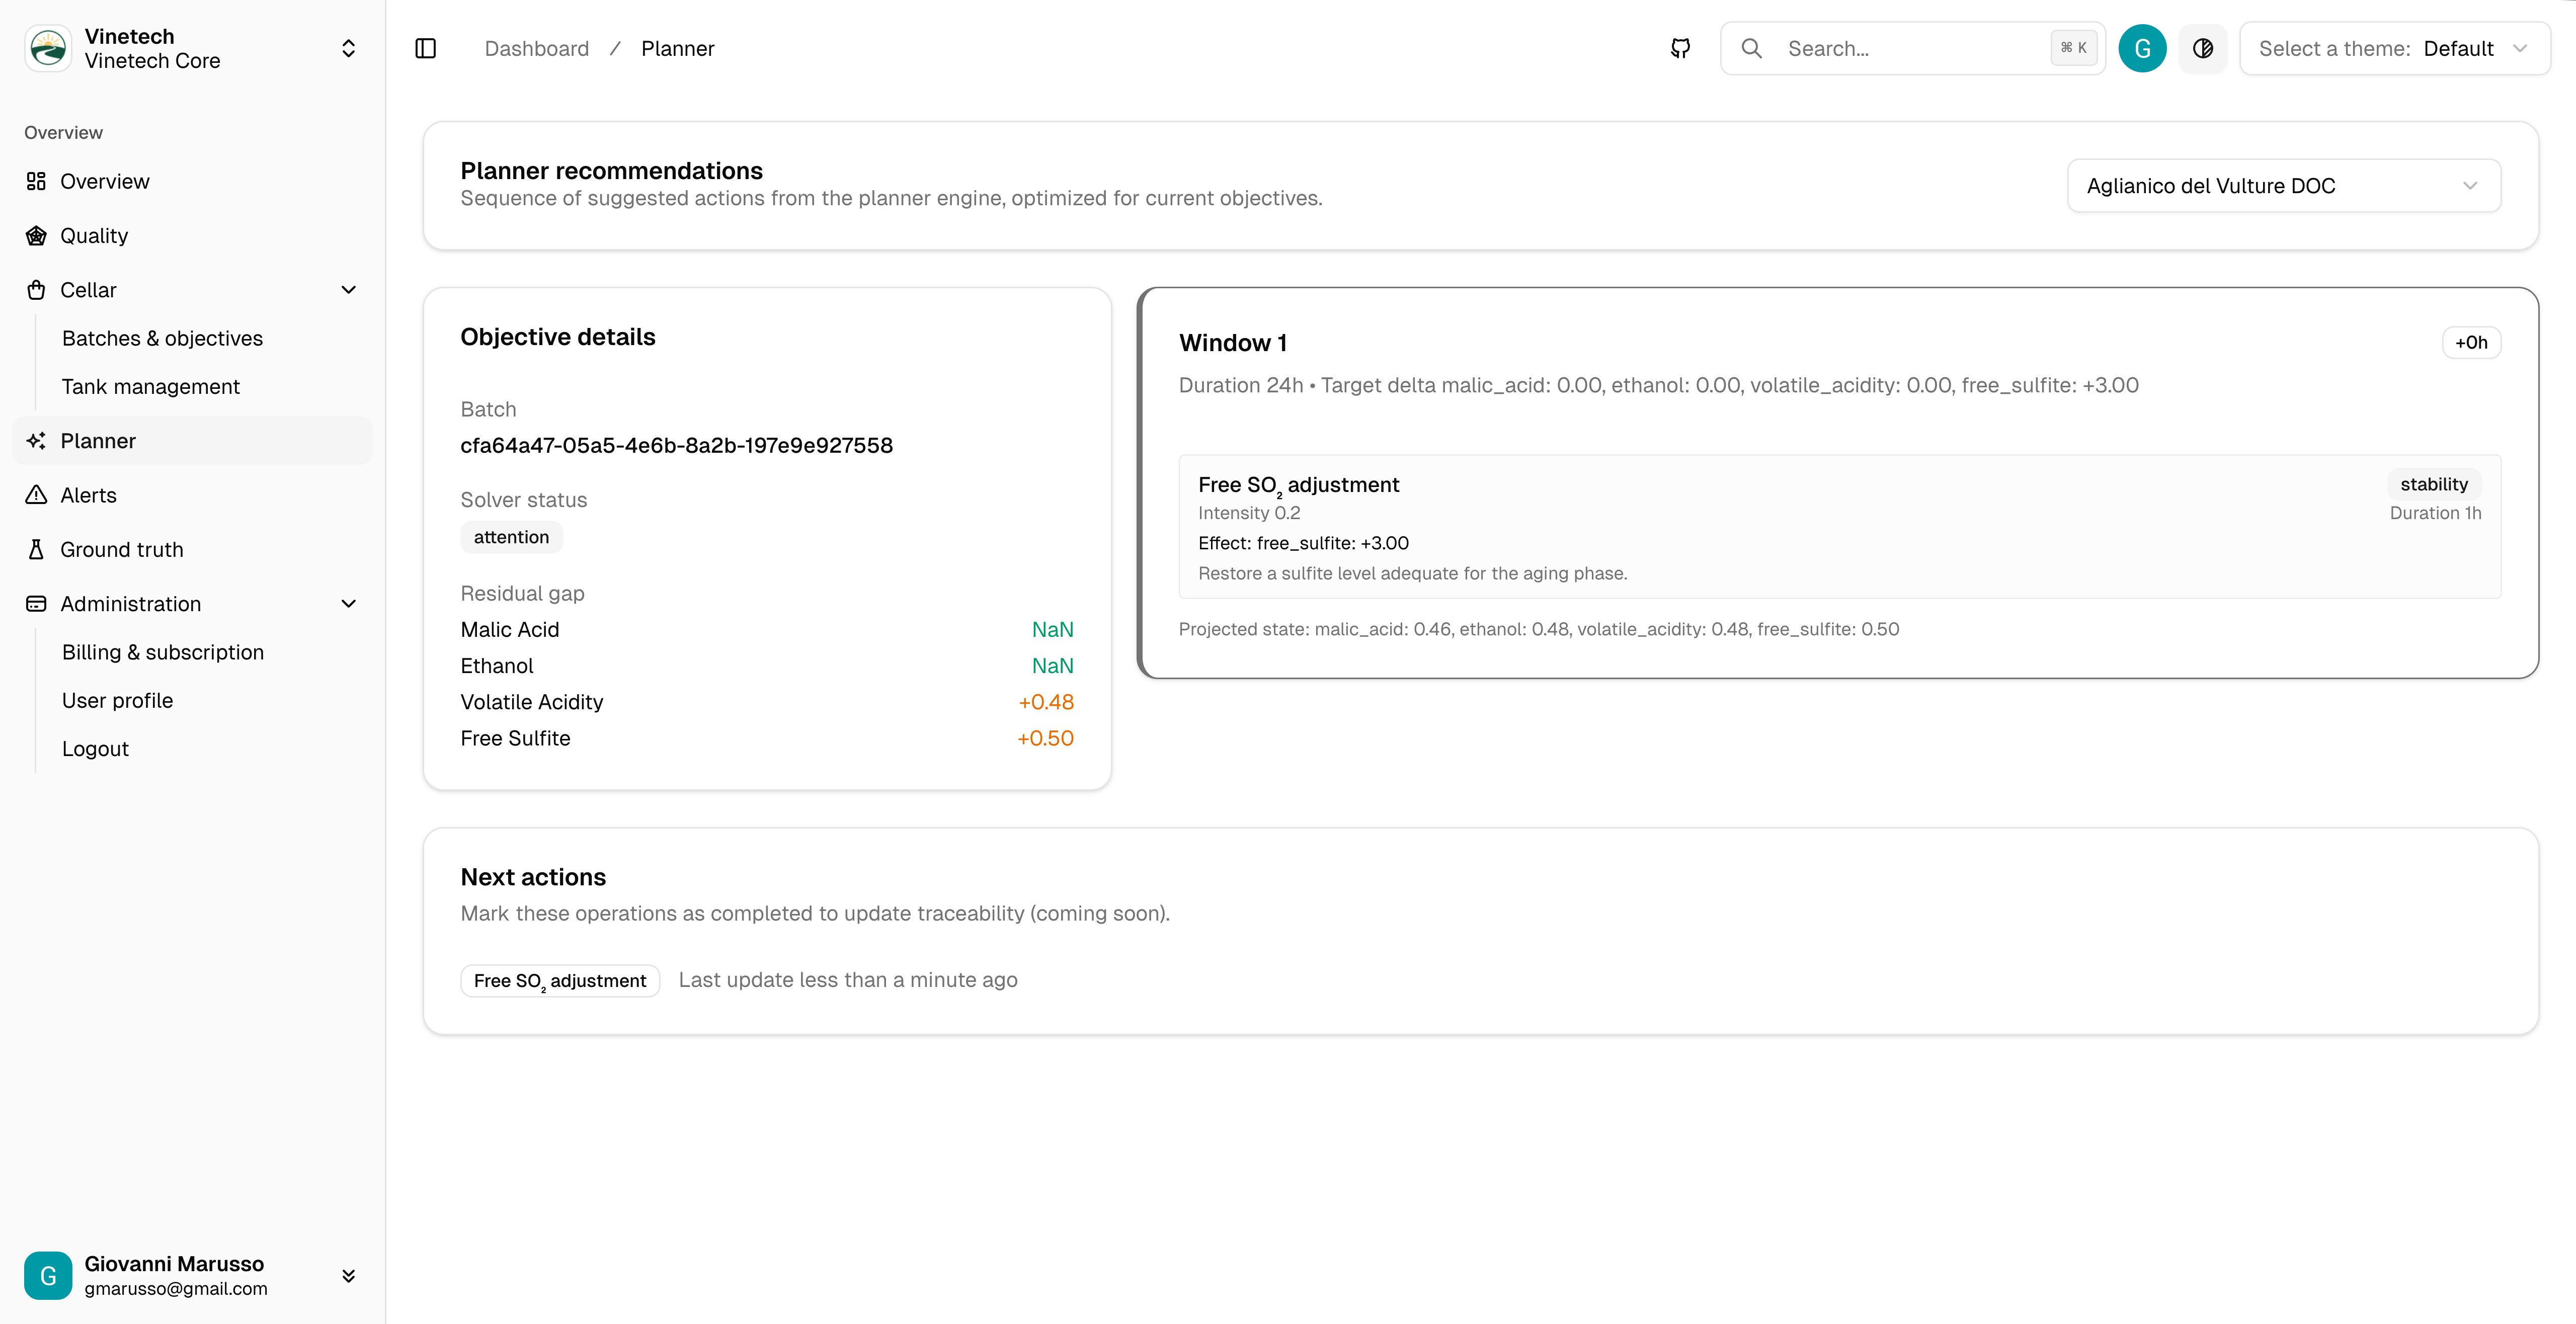Open the Aglianico del Vulture DOC dropdown
This screenshot has width=2576, height=1324.
2283,186
